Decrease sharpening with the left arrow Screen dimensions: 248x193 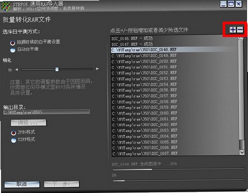(x=16, y=69)
